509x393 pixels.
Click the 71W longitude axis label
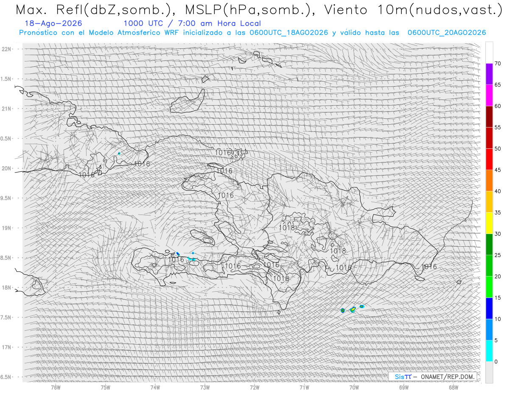click(x=304, y=387)
